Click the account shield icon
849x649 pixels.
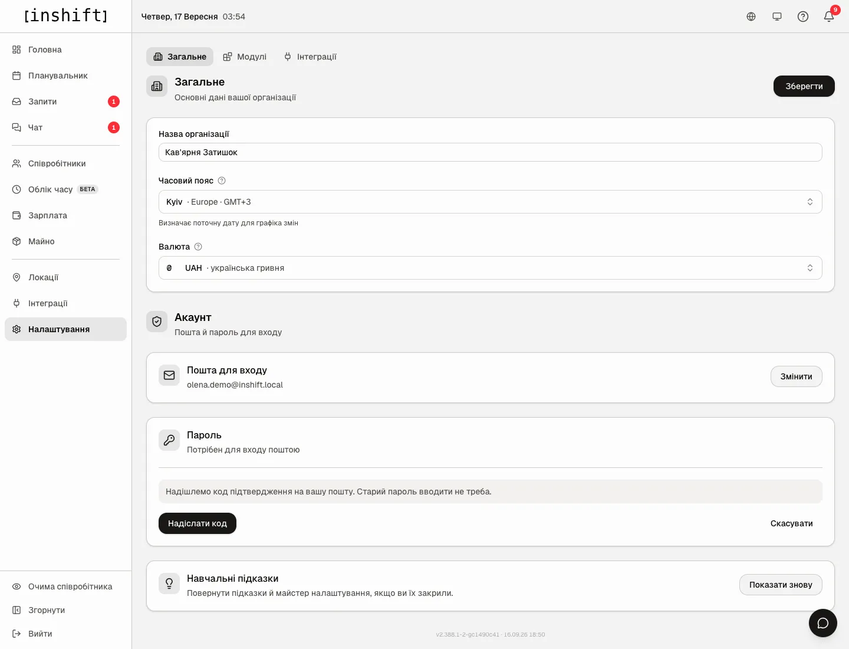pyautogui.click(x=157, y=322)
